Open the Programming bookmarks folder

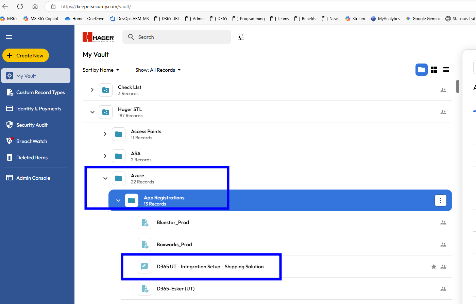coord(249,19)
